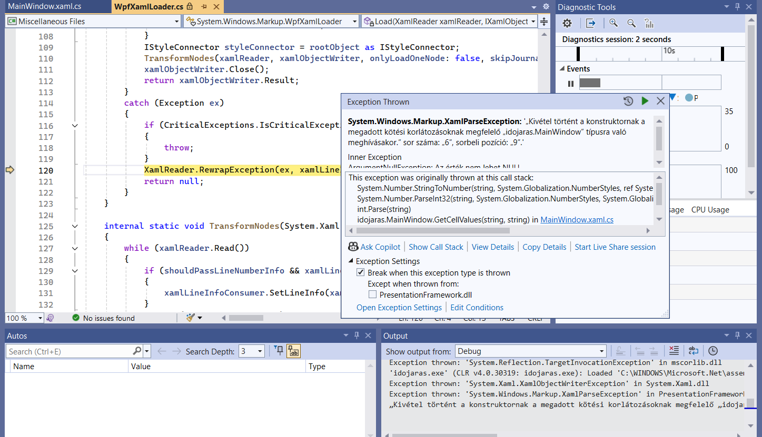Toggle the highlighted Autos toolbar icon
The height and width of the screenshot is (437, 762).
pos(293,351)
